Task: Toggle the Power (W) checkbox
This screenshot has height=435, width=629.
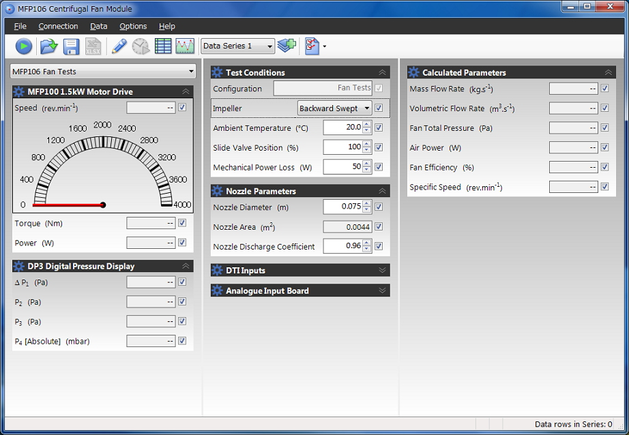Action: click(182, 243)
